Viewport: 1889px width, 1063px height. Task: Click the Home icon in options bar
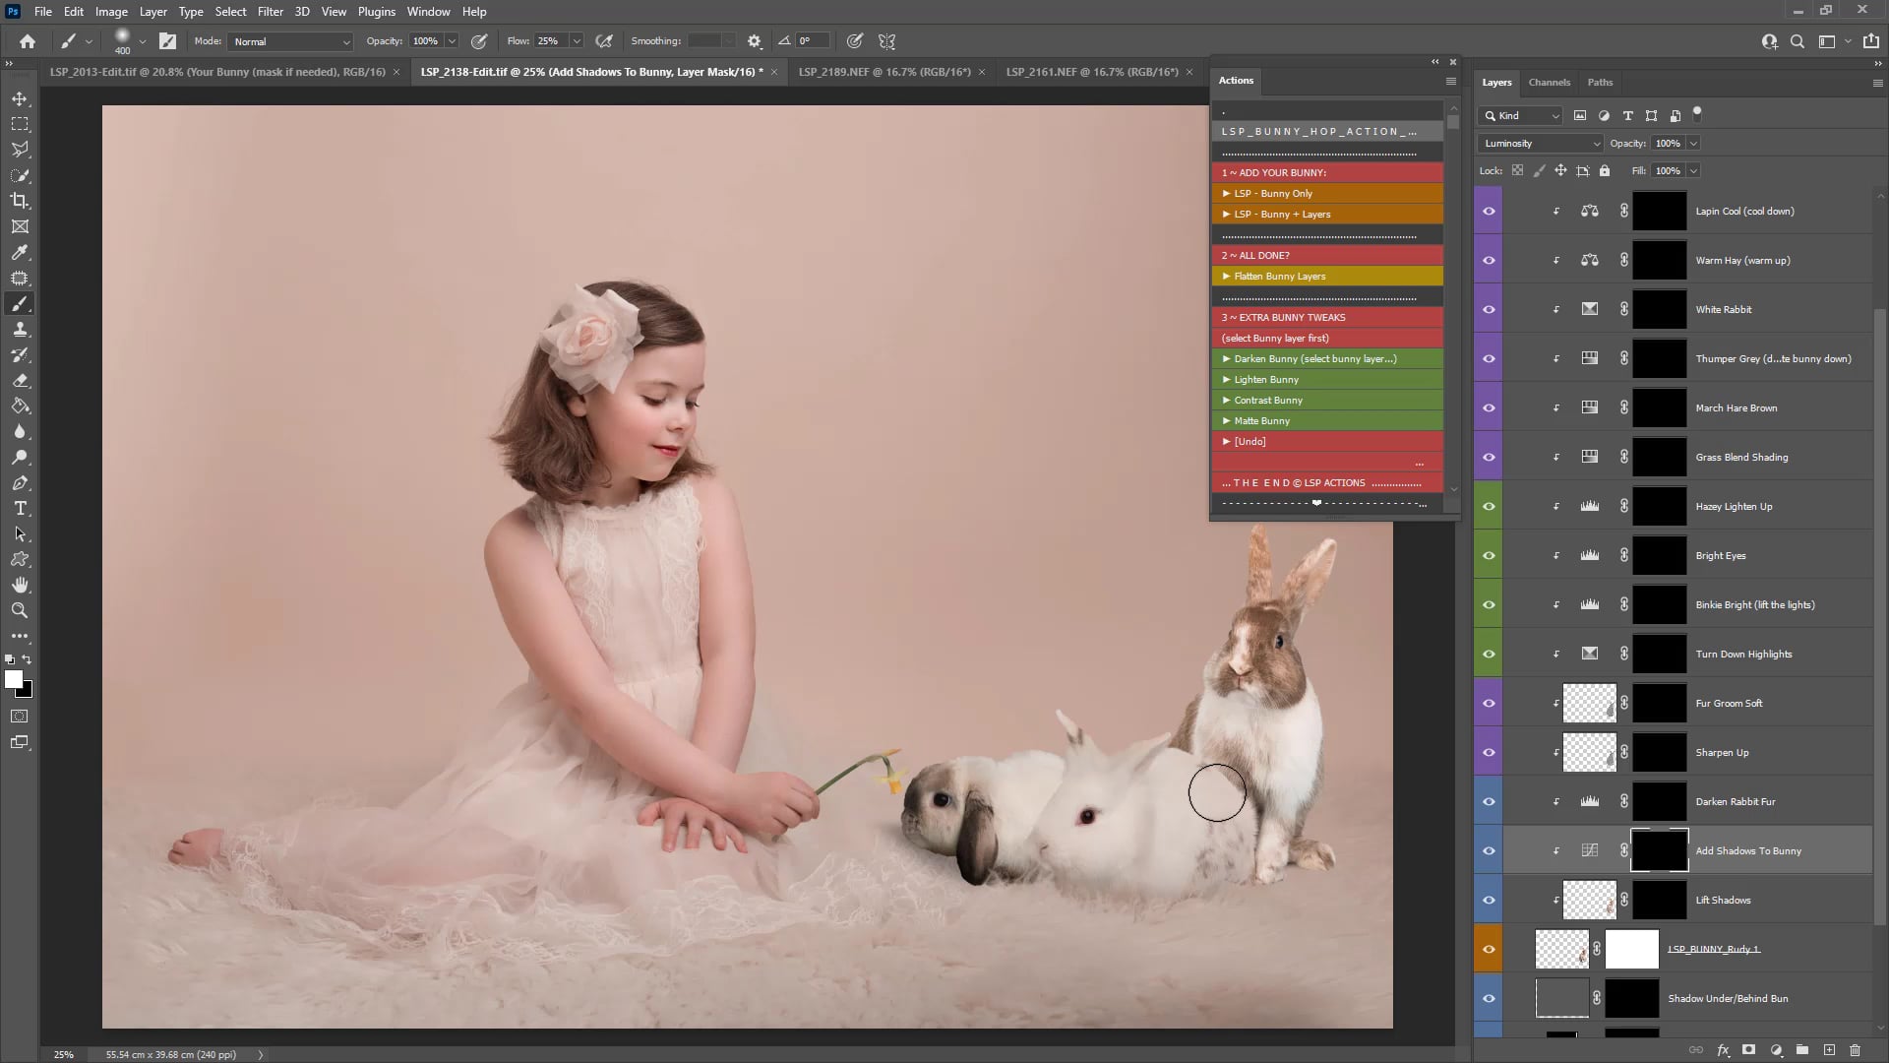click(28, 41)
